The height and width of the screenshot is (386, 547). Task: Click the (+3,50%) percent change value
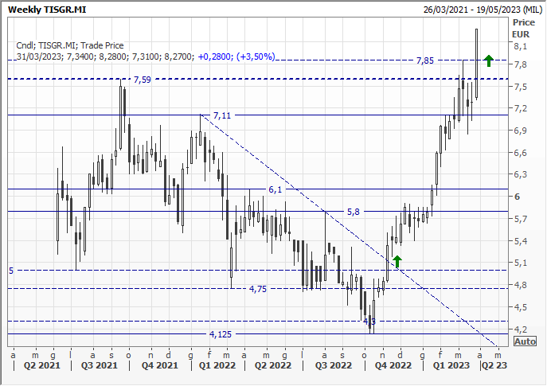click(256, 57)
